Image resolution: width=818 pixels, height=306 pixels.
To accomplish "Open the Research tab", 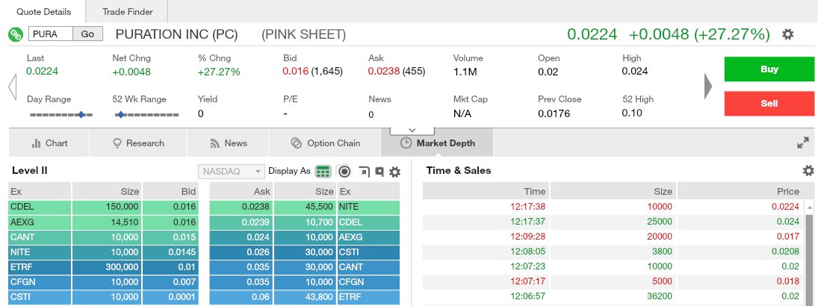I will (x=138, y=143).
